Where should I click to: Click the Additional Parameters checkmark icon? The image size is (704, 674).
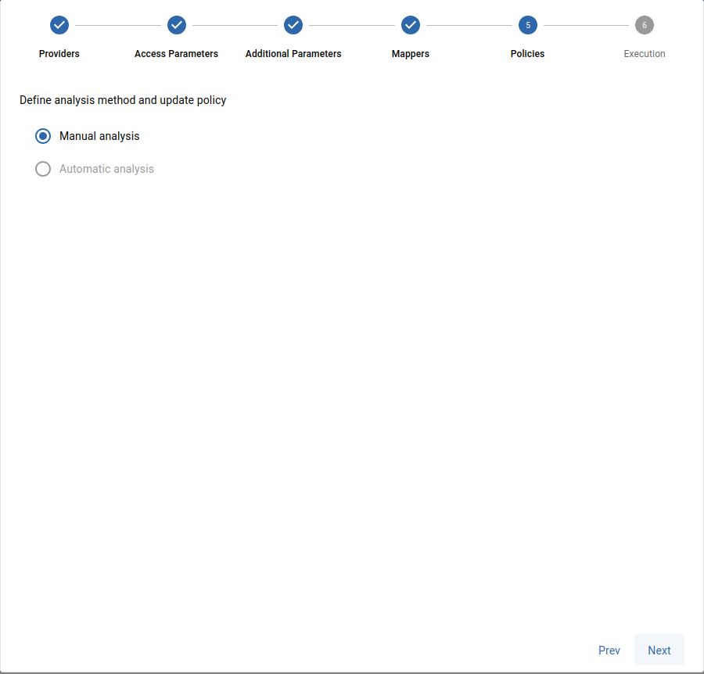pos(293,25)
